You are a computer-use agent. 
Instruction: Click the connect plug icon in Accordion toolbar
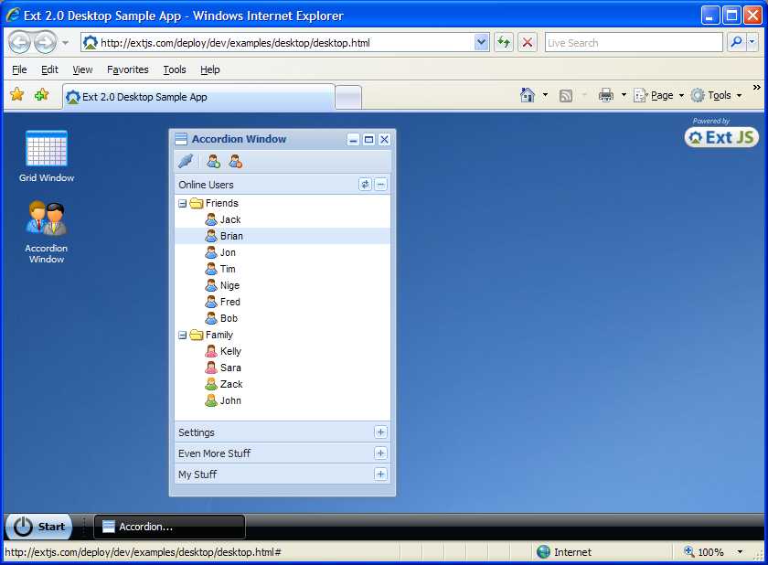(187, 162)
